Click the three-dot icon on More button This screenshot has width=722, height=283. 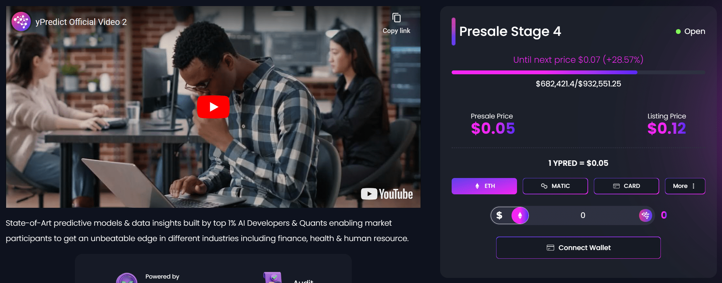coord(693,186)
